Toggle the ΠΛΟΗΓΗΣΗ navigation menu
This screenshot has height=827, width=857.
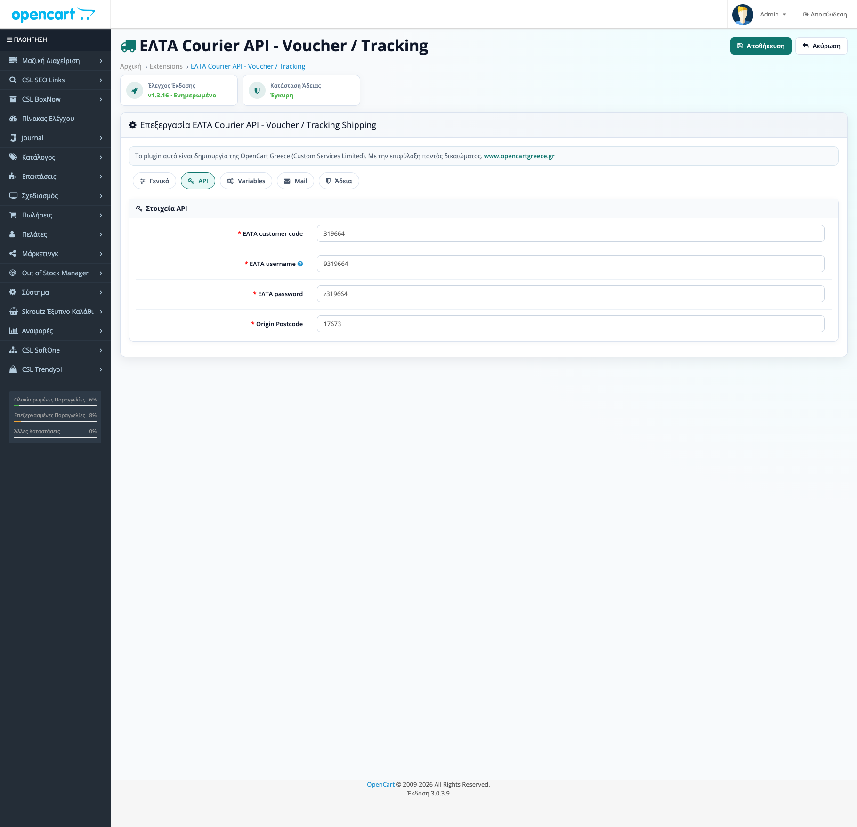coord(27,40)
